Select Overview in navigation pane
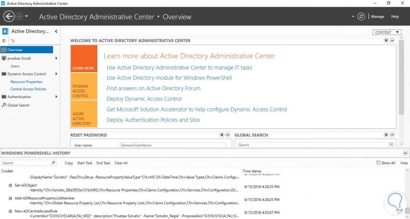The height and width of the screenshot is (219, 410). click(x=27, y=50)
